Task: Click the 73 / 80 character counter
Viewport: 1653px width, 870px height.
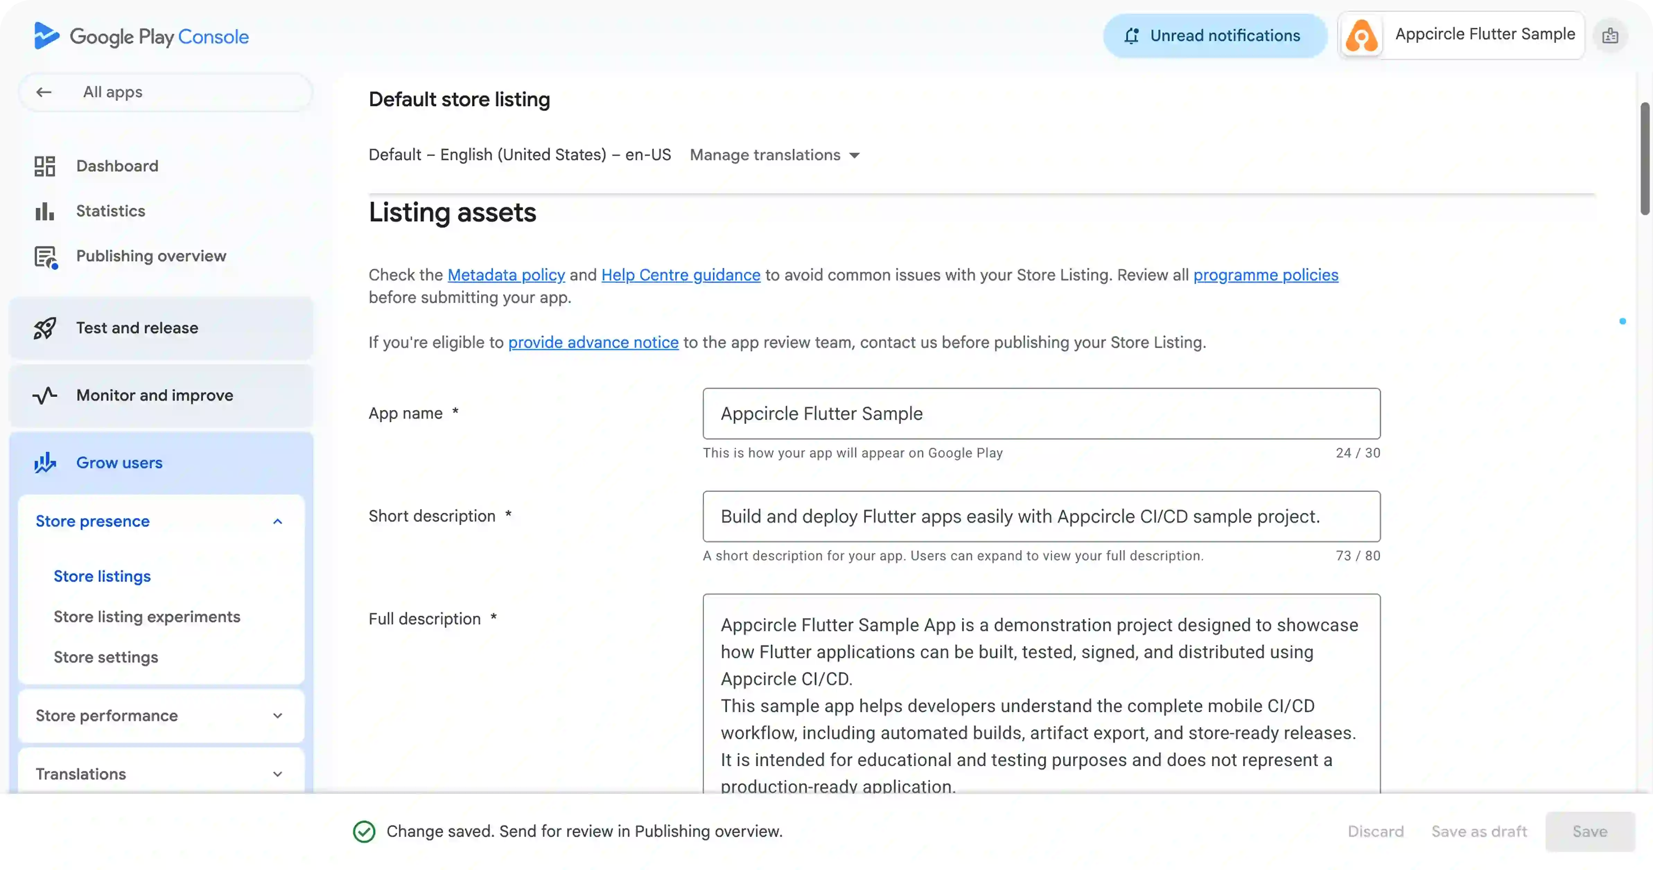Action: 1357,556
